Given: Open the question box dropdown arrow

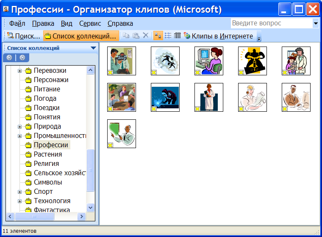Looking at the screenshot, I should (316, 23).
